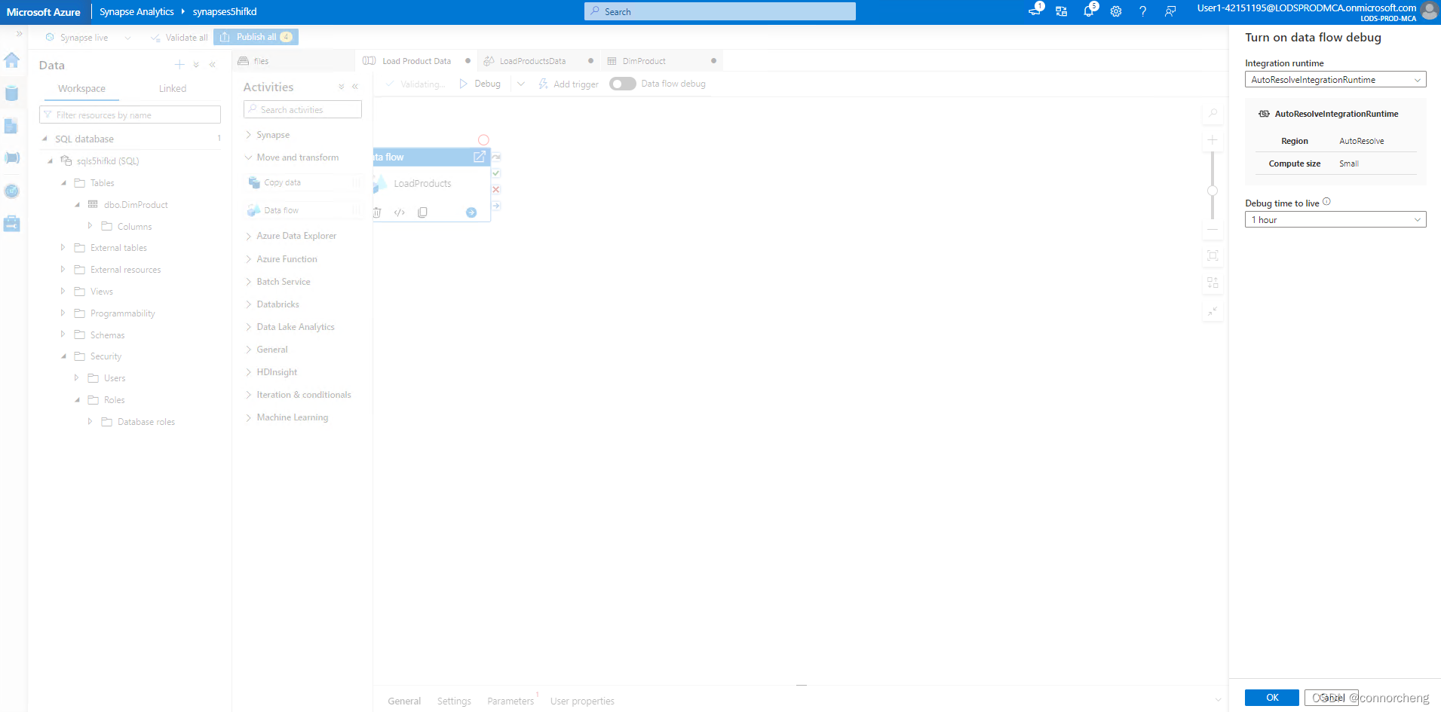Open the Debug options dropdown arrow
Viewport: 1441px width, 712px height.
coord(521,84)
